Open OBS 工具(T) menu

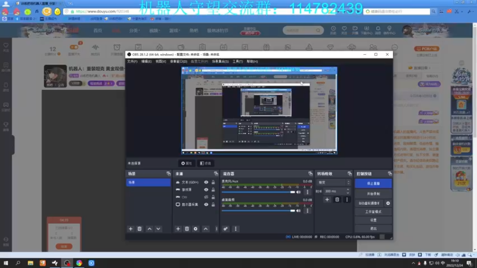pyautogui.click(x=237, y=61)
